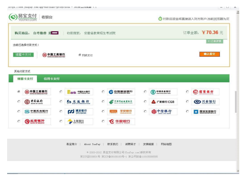This screenshot has height=182, width=243.
Task: Choose Industrial Bank (兴业银行) radio button
Action: pyautogui.click(x=187, y=101)
